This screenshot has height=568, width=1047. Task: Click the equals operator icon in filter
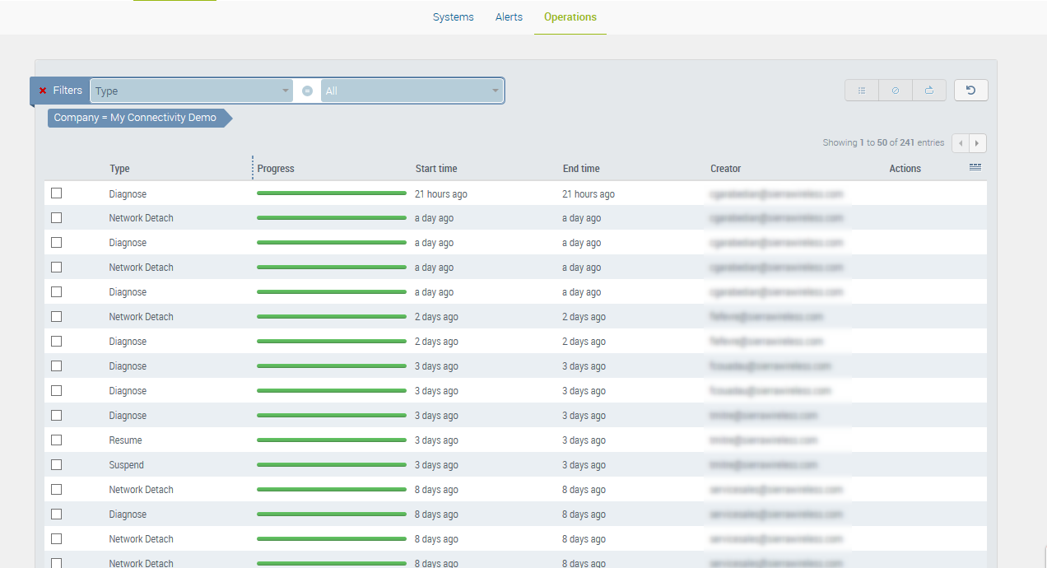coord(307,91)
